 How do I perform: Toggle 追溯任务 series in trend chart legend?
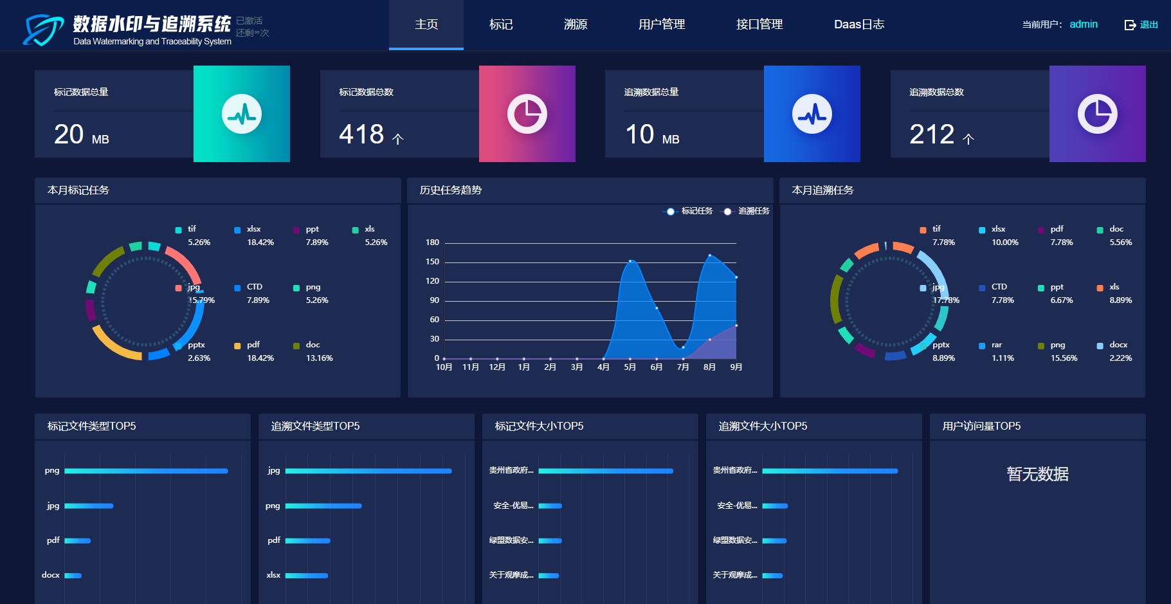click(745, 211)
